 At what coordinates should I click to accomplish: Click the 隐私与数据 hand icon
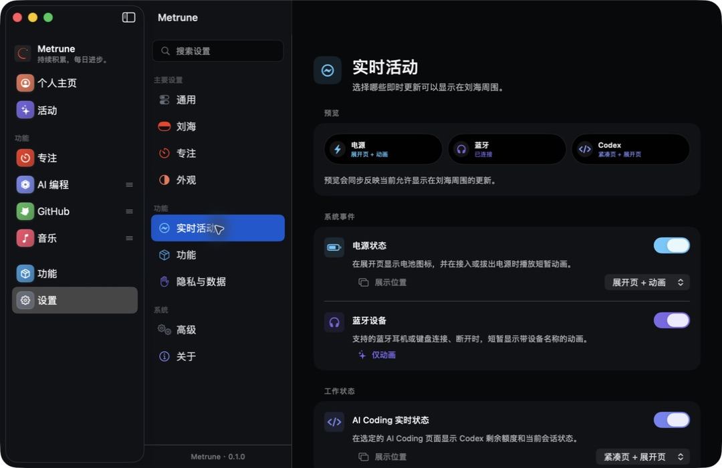tap(164, 281)
